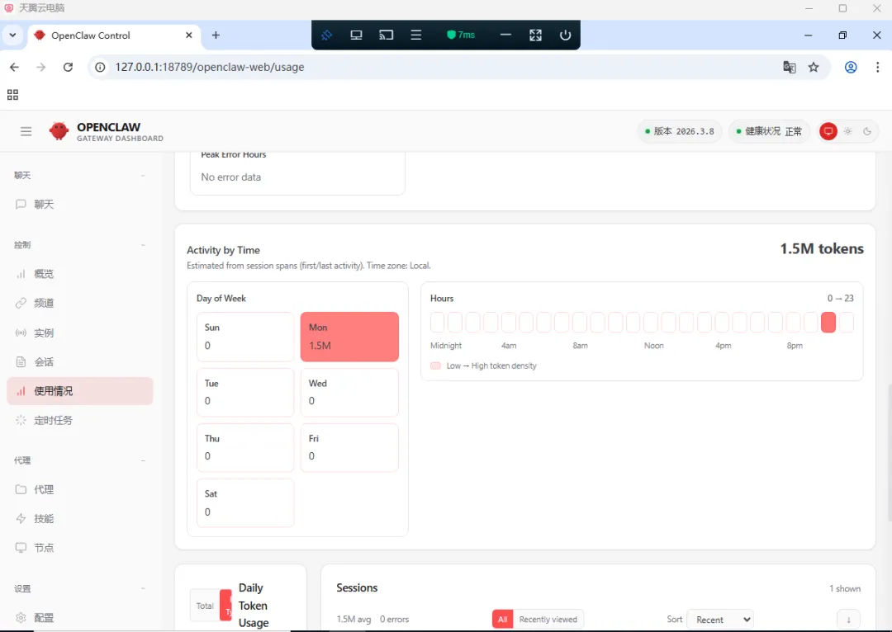The width and height of the screenshot is (892, 632).
Task: Click the highlighted active hour cell
Action: pos(828,323)
